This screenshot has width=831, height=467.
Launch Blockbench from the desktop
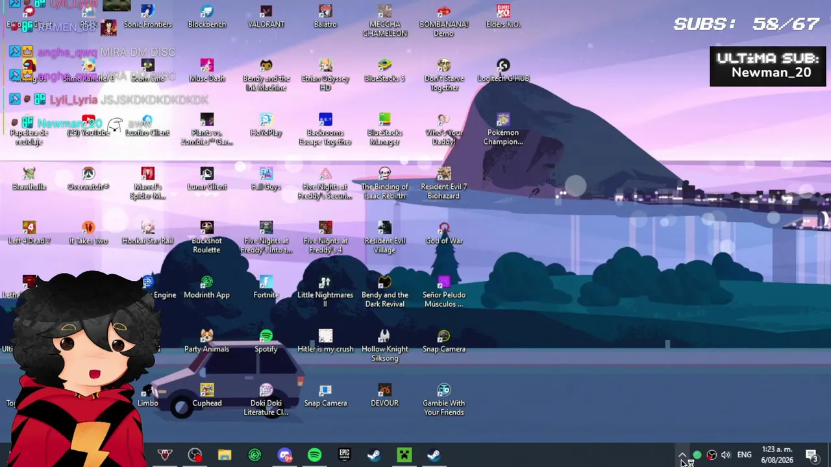207,17
